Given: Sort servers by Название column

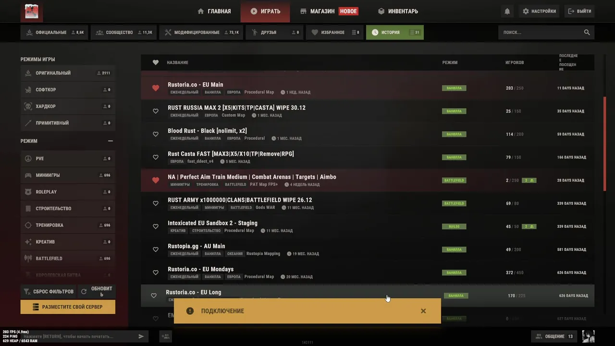Looking at the screenshot, I should point(177,62).
